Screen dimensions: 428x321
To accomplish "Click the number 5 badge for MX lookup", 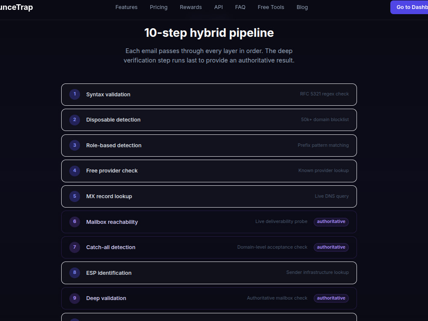I will point(74,196).
